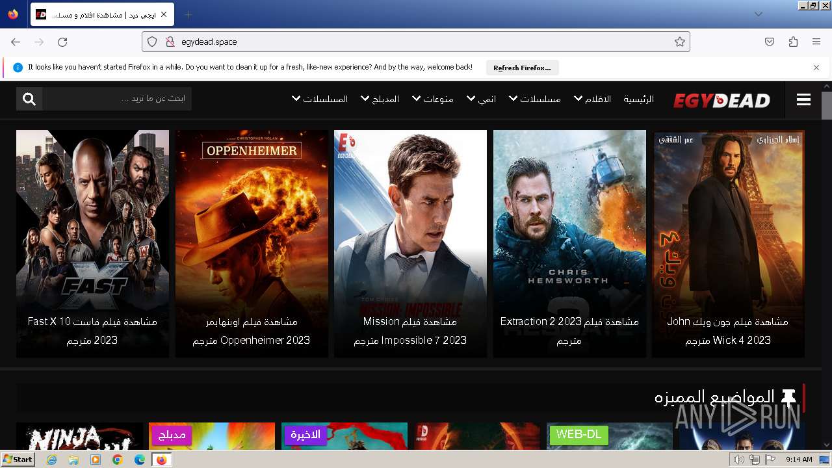
Task: Launch Chrome from the taskbar
Action: coord(117,460)
